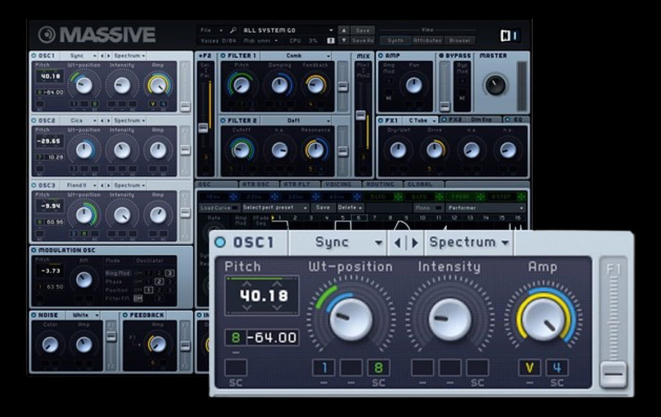Open the Performer type dropdown

(x=486, y=208)
